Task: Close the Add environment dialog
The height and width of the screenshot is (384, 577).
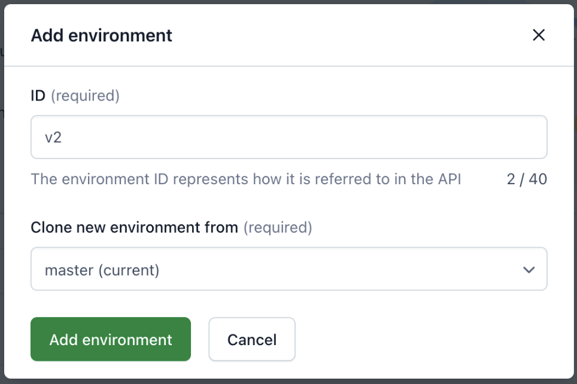Action: click(x=539, y=35)
